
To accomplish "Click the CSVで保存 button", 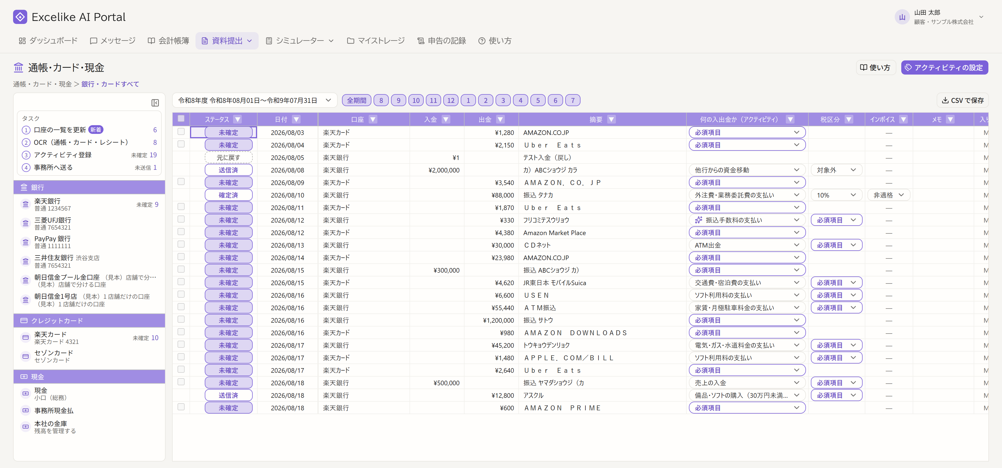I will coord(962,100).
